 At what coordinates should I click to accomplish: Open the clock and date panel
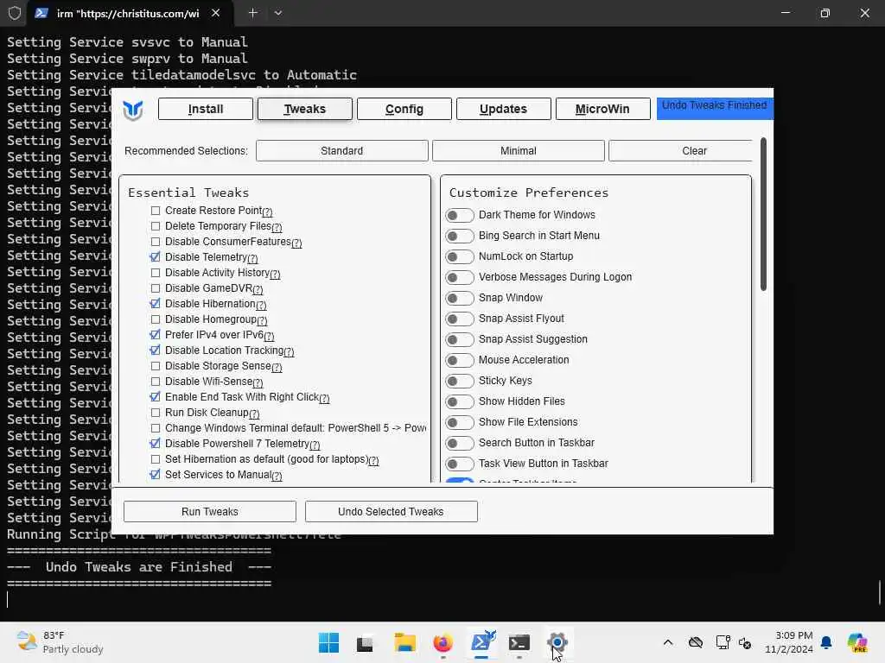[789, 642]
